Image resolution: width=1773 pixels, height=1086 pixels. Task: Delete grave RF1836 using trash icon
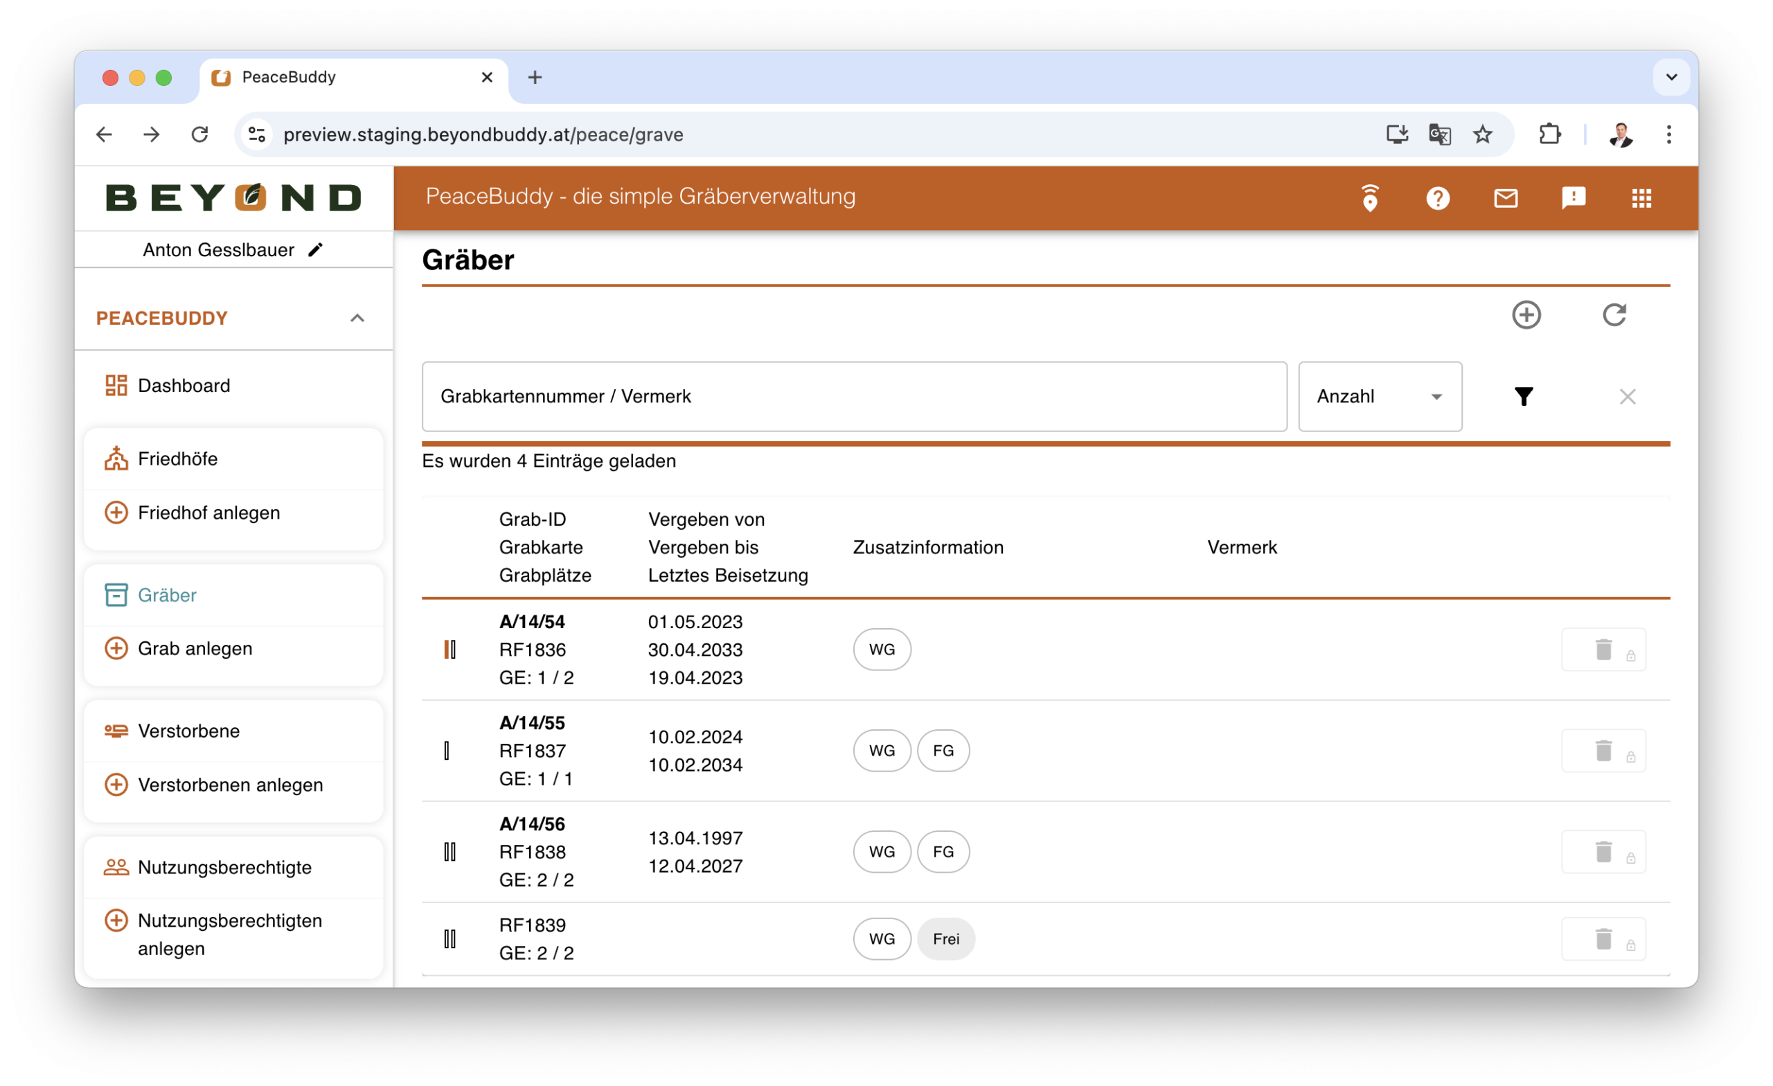coord(1603,650)
